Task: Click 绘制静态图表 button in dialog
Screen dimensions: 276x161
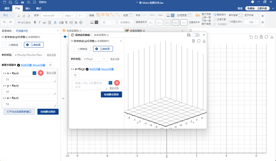Action: click(x=111, y=95)
